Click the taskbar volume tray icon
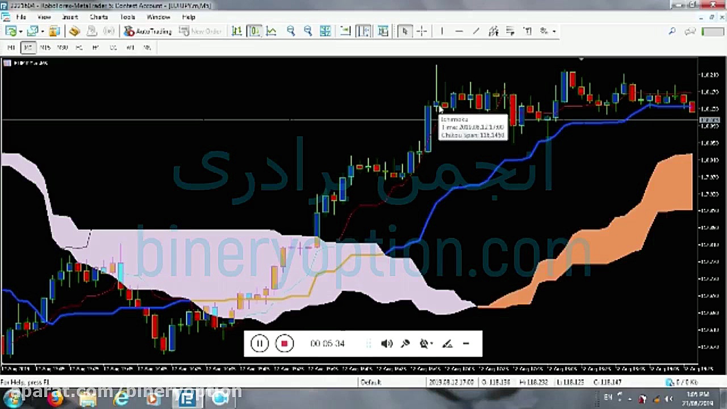The image size is (727, 409). click(668, 399)
